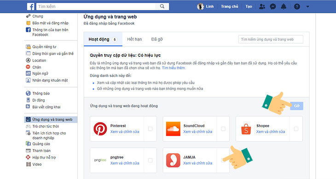336x179 pixels.
Task: Tick the pngtree app checkbox
Action: coord(150,160)
